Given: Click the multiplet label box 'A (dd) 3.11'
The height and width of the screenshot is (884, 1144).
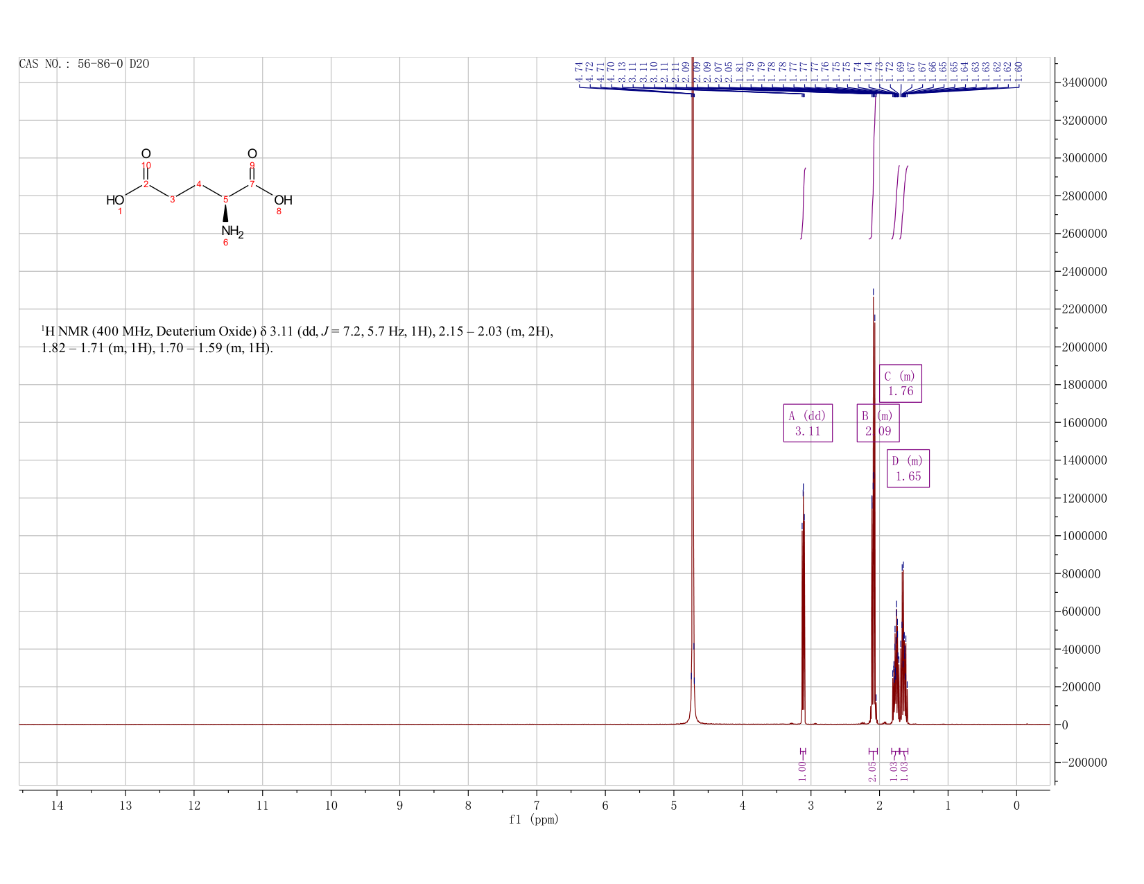Looking at the screenshot, I should 808,423.
